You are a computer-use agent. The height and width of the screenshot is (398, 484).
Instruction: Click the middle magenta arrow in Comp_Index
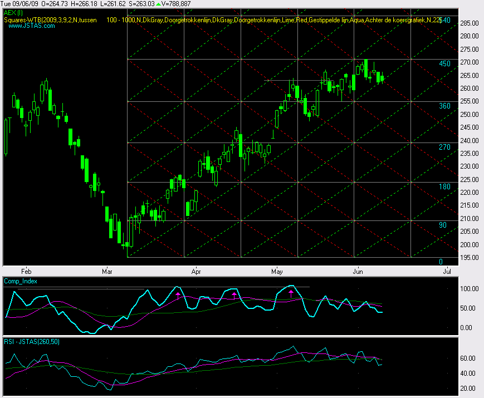tap(234, 295)
